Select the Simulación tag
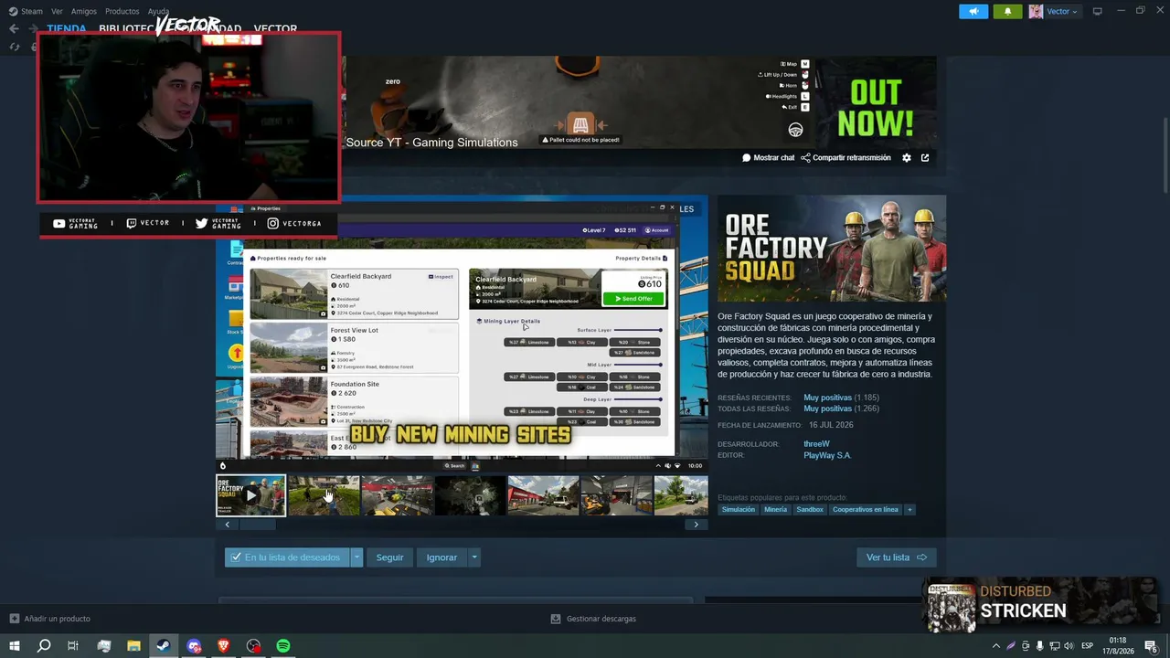This screenshot has height=658, width=1170. click(x=739, y=509)
